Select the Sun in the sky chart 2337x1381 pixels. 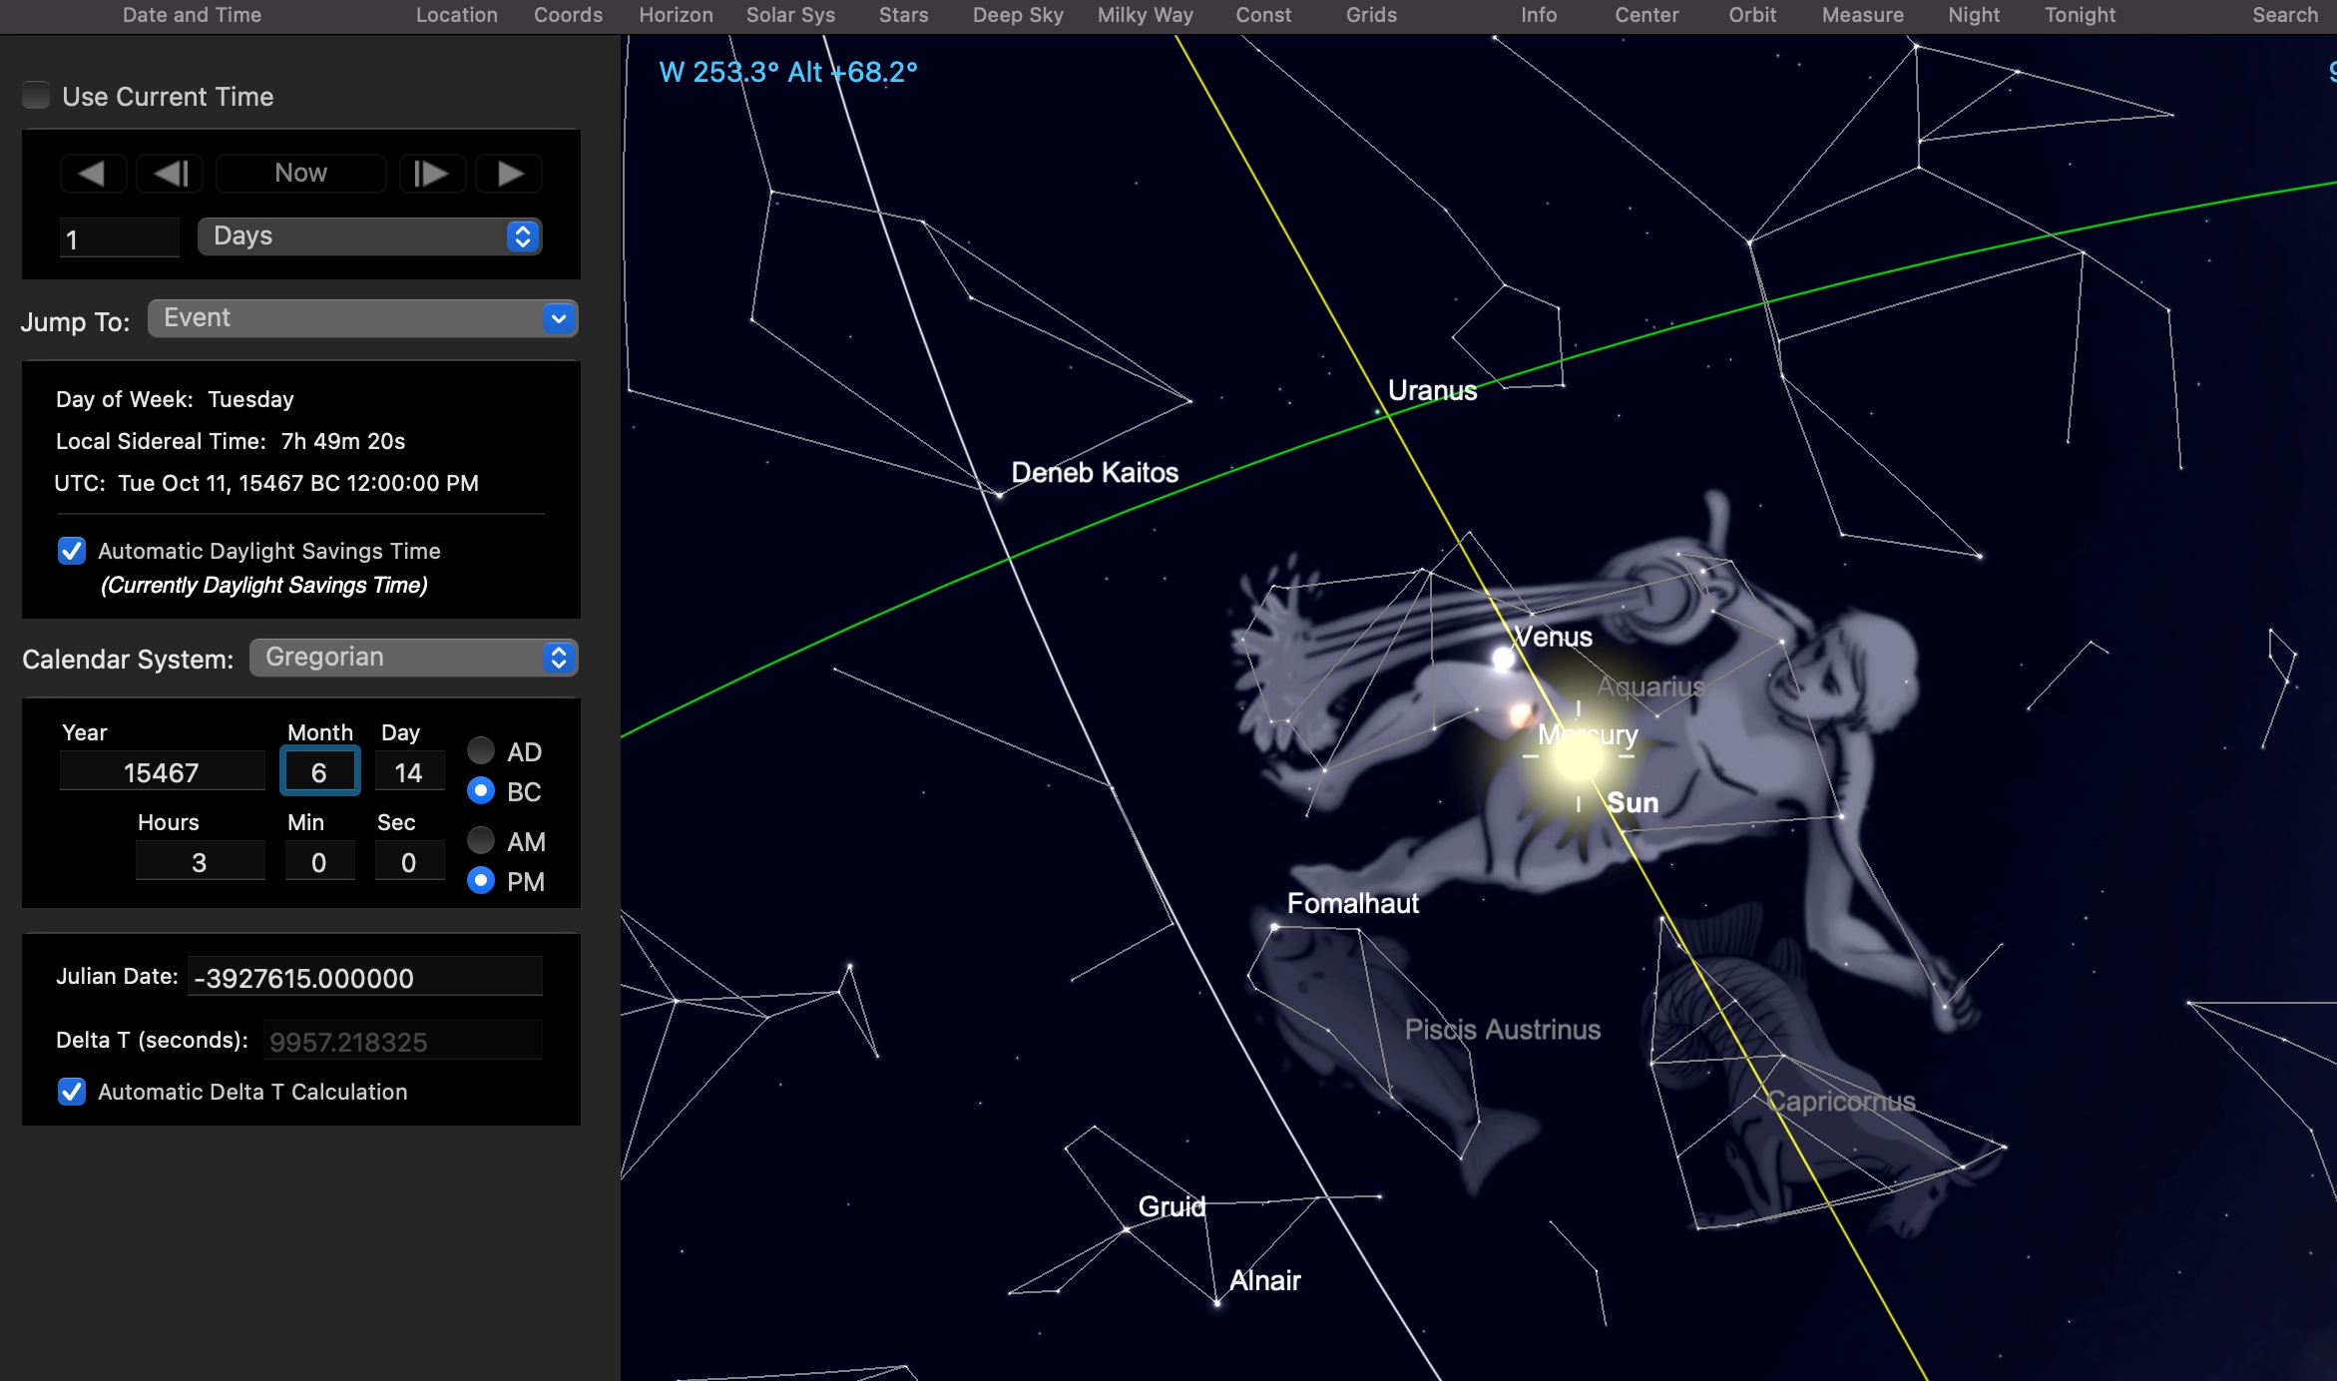tap(1579, 757)
